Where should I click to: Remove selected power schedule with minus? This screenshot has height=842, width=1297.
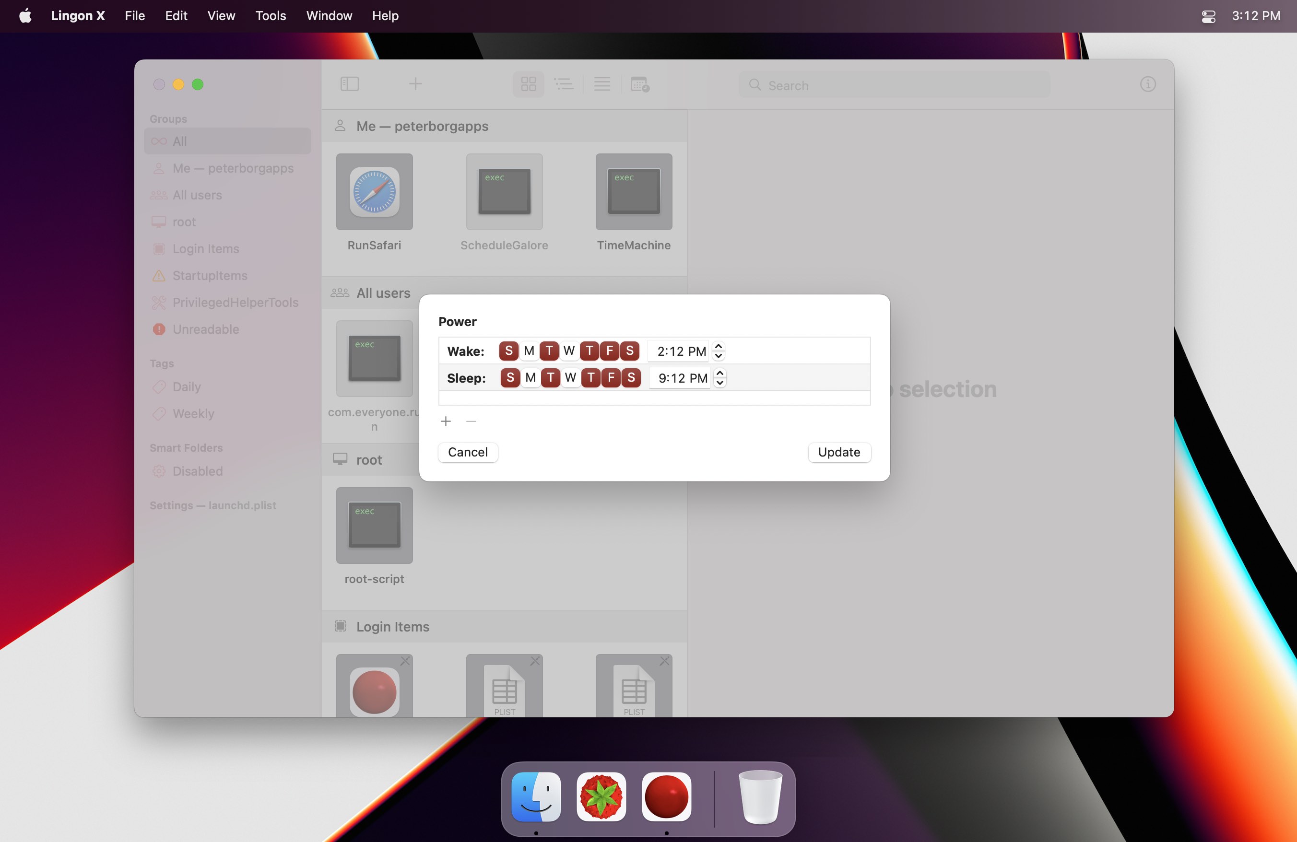pyautogui.click(x=472, y=421)
